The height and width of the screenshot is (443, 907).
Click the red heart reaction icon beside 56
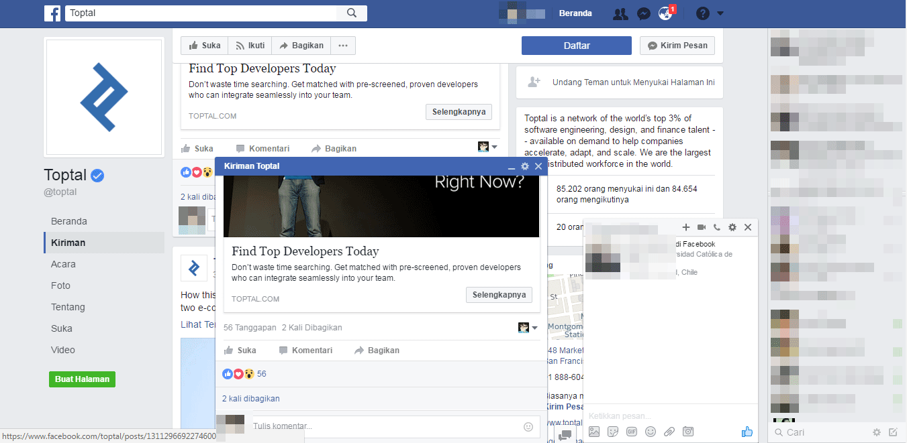click(x=238, y=374)
